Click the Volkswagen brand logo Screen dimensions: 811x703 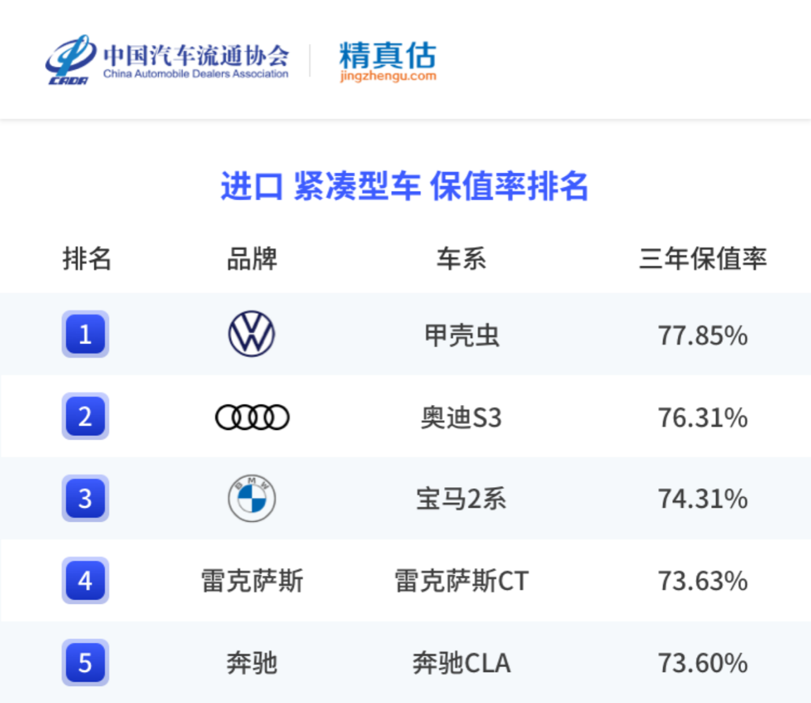(252, 334)
